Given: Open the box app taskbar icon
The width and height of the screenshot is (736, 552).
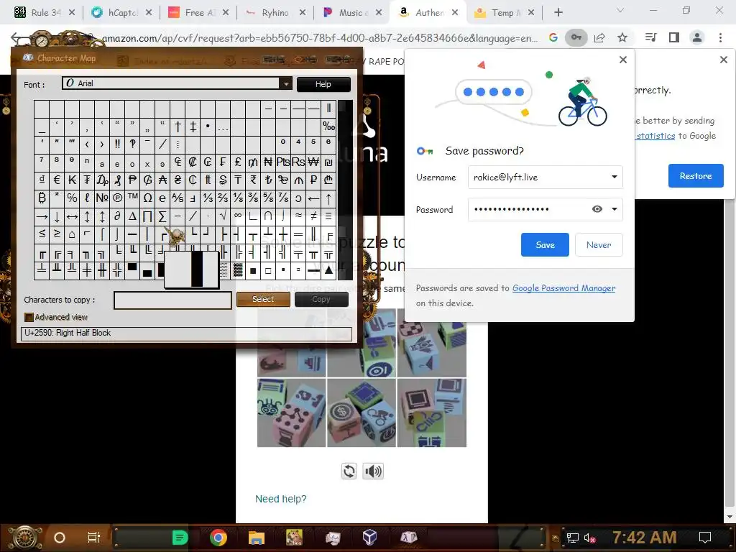Looking at the screenshot, I should [294, 538].
